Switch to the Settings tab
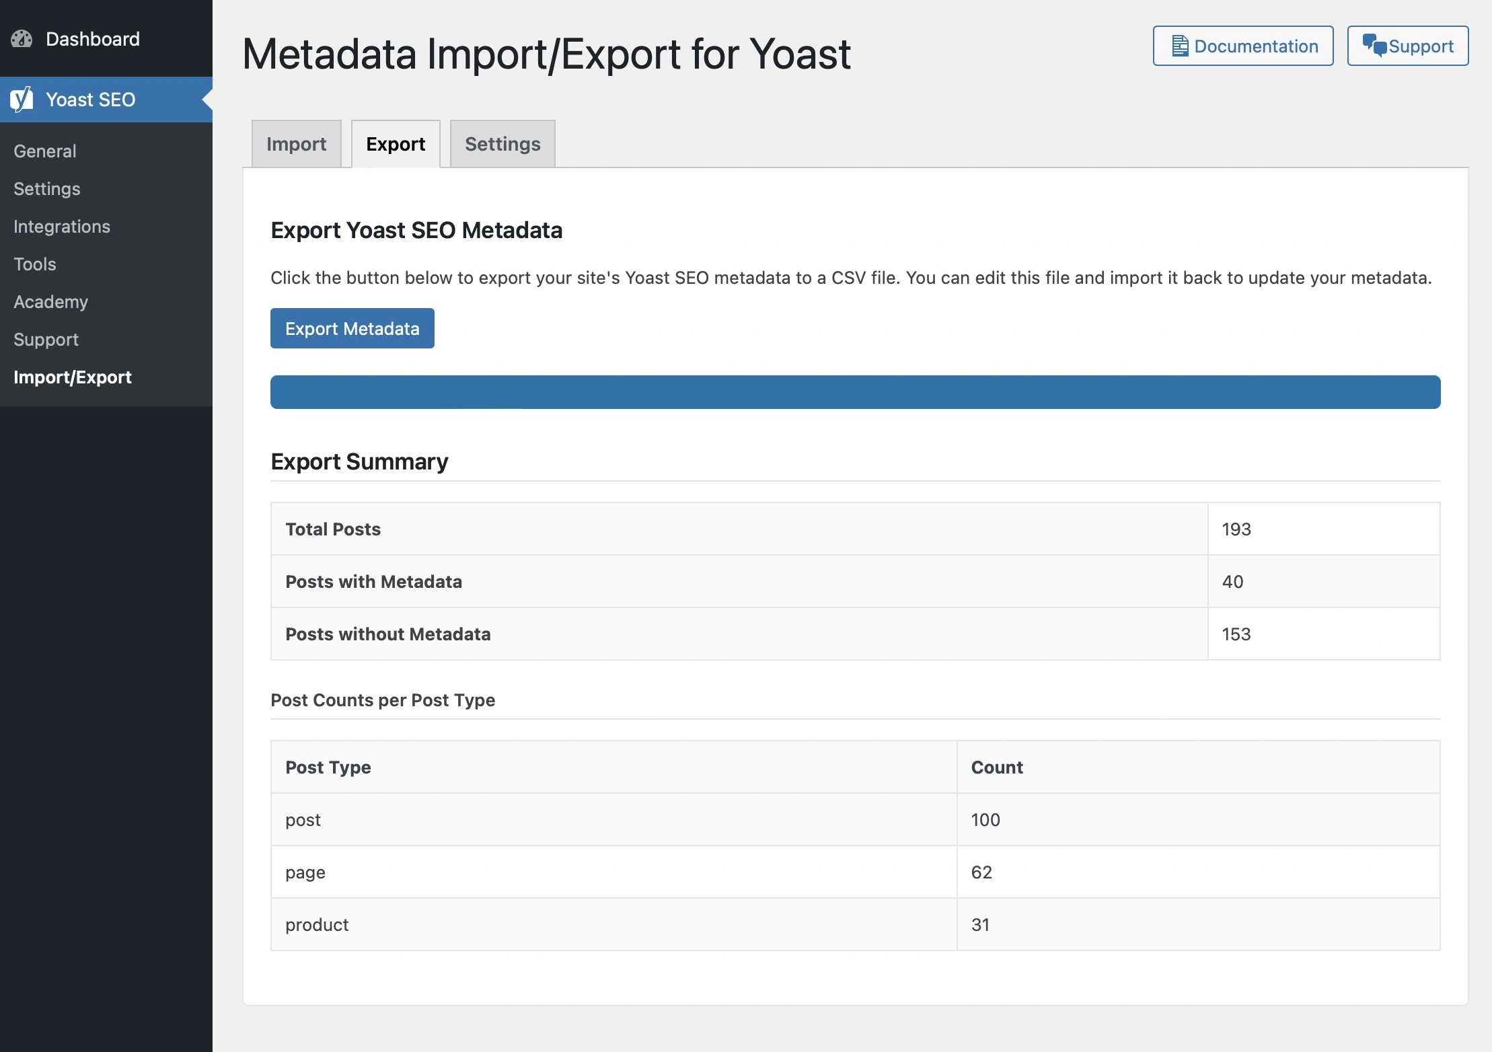 point(502,144)
